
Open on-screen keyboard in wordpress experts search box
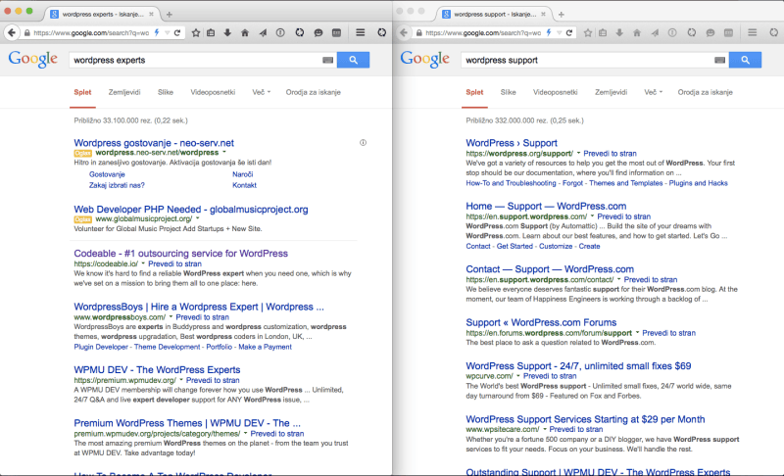pyautogui.click(x=327, y=60)
